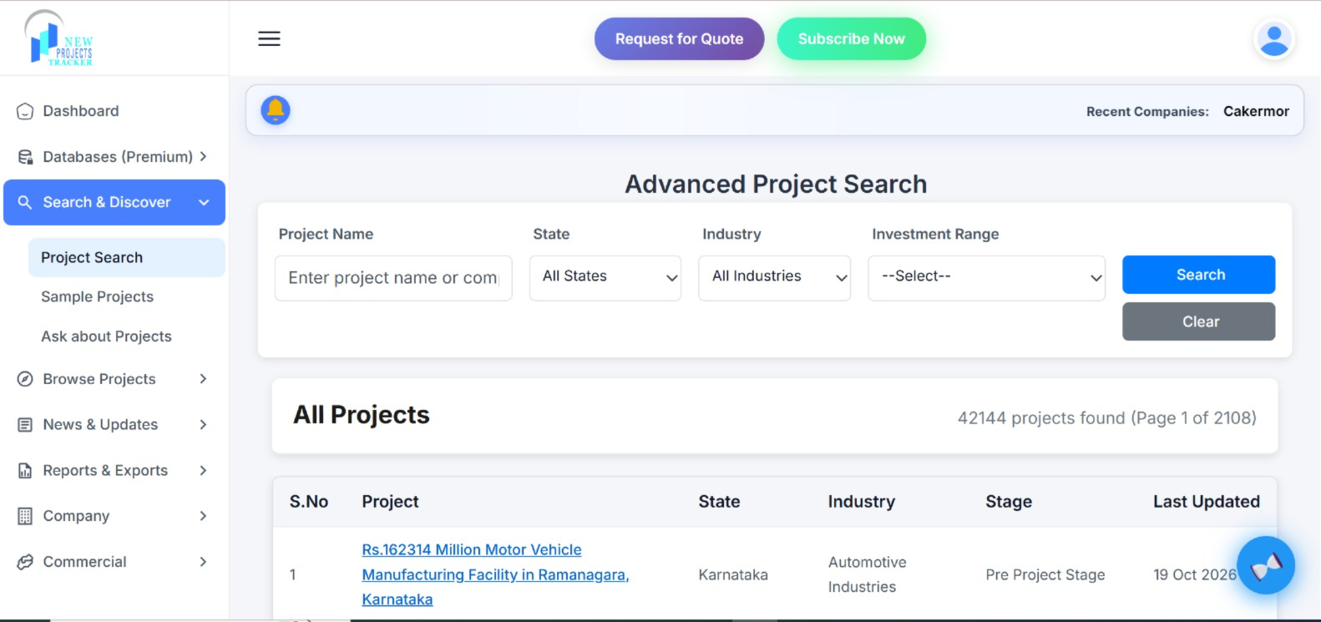
Task: Open the user profile avatar
Action: tap(1273, 39)
